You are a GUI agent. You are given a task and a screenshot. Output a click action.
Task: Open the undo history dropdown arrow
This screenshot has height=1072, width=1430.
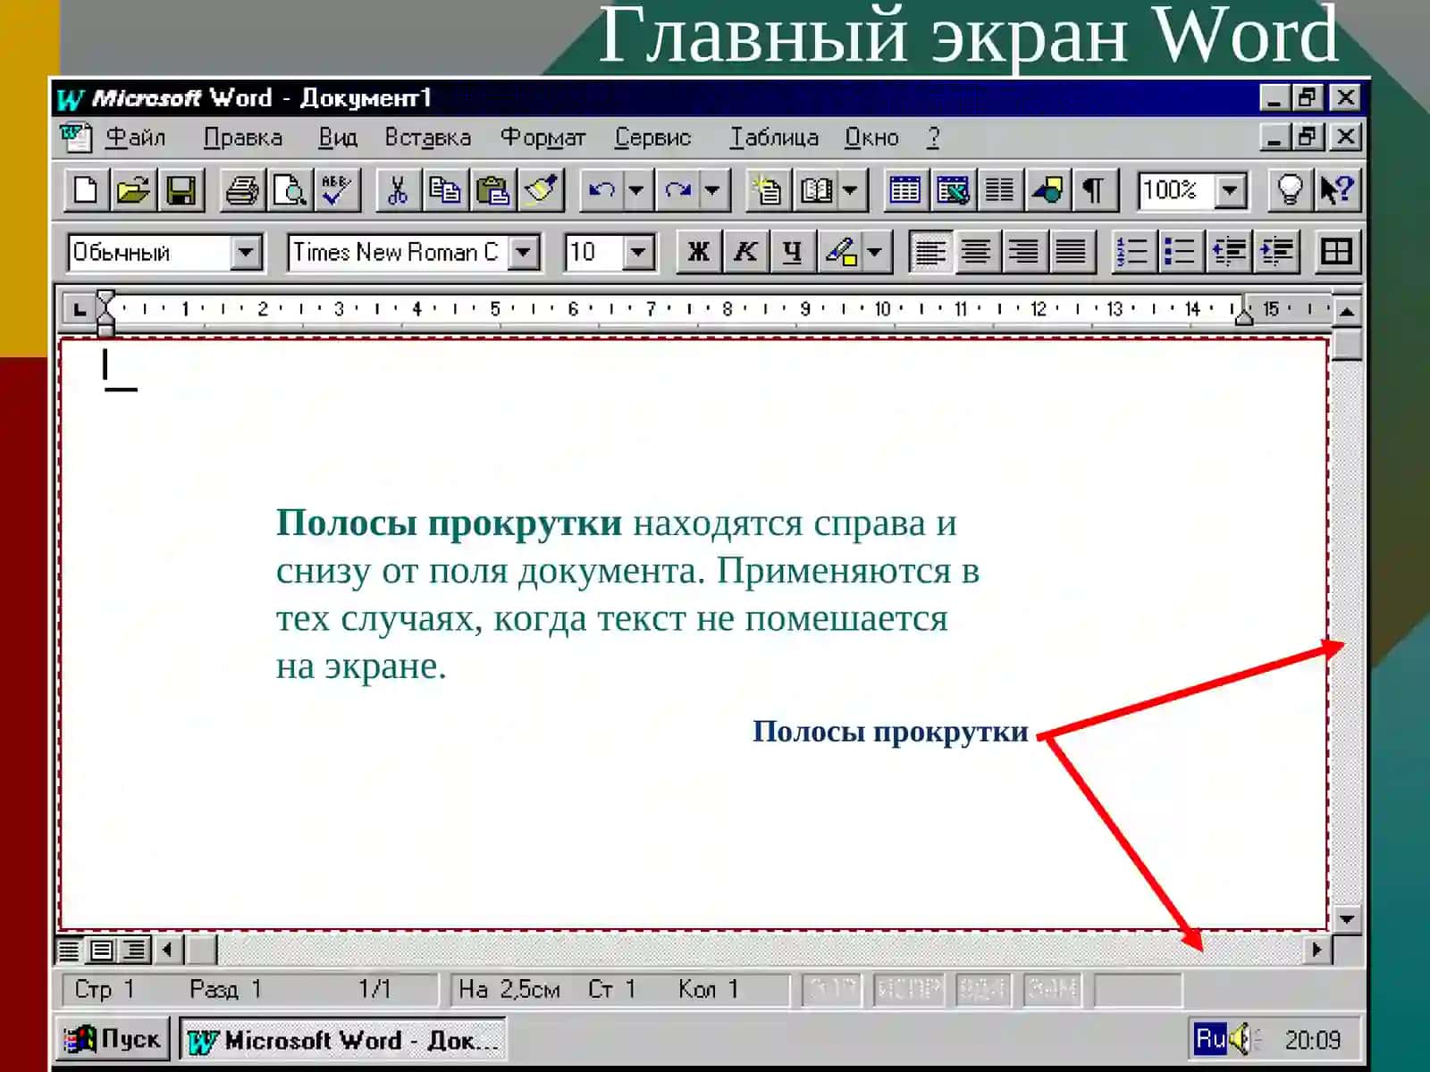(x=635, y=190)
